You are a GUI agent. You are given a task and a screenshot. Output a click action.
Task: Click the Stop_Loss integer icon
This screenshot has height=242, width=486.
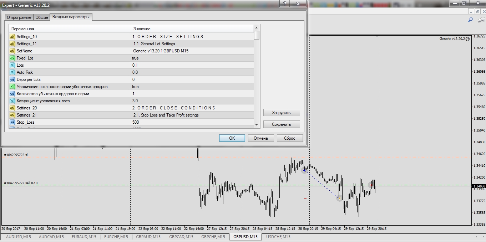click(x=12, y=122)
